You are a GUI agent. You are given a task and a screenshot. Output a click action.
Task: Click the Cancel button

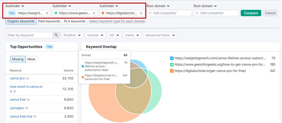click(270, 13)
